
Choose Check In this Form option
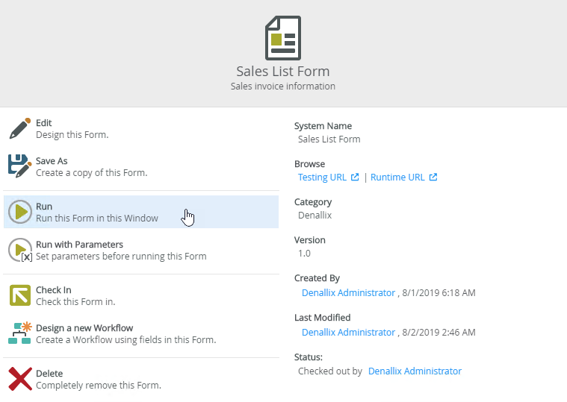pos(75,296)
